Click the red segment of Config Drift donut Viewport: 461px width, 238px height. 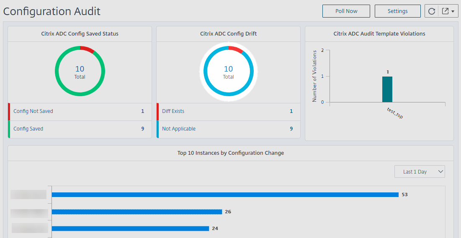tap(237, 49)
